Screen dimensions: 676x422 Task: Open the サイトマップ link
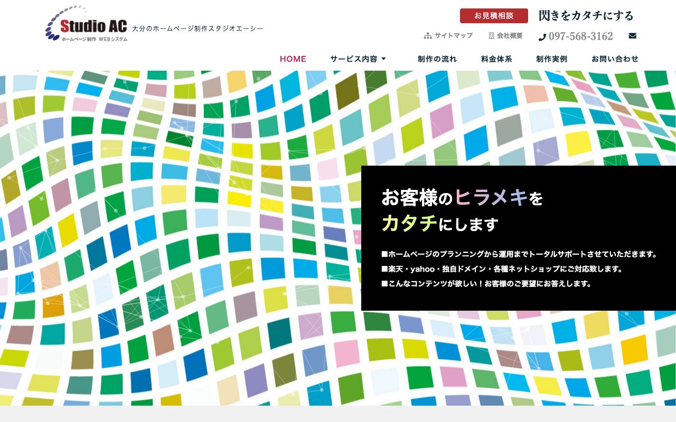pos(454,36)
